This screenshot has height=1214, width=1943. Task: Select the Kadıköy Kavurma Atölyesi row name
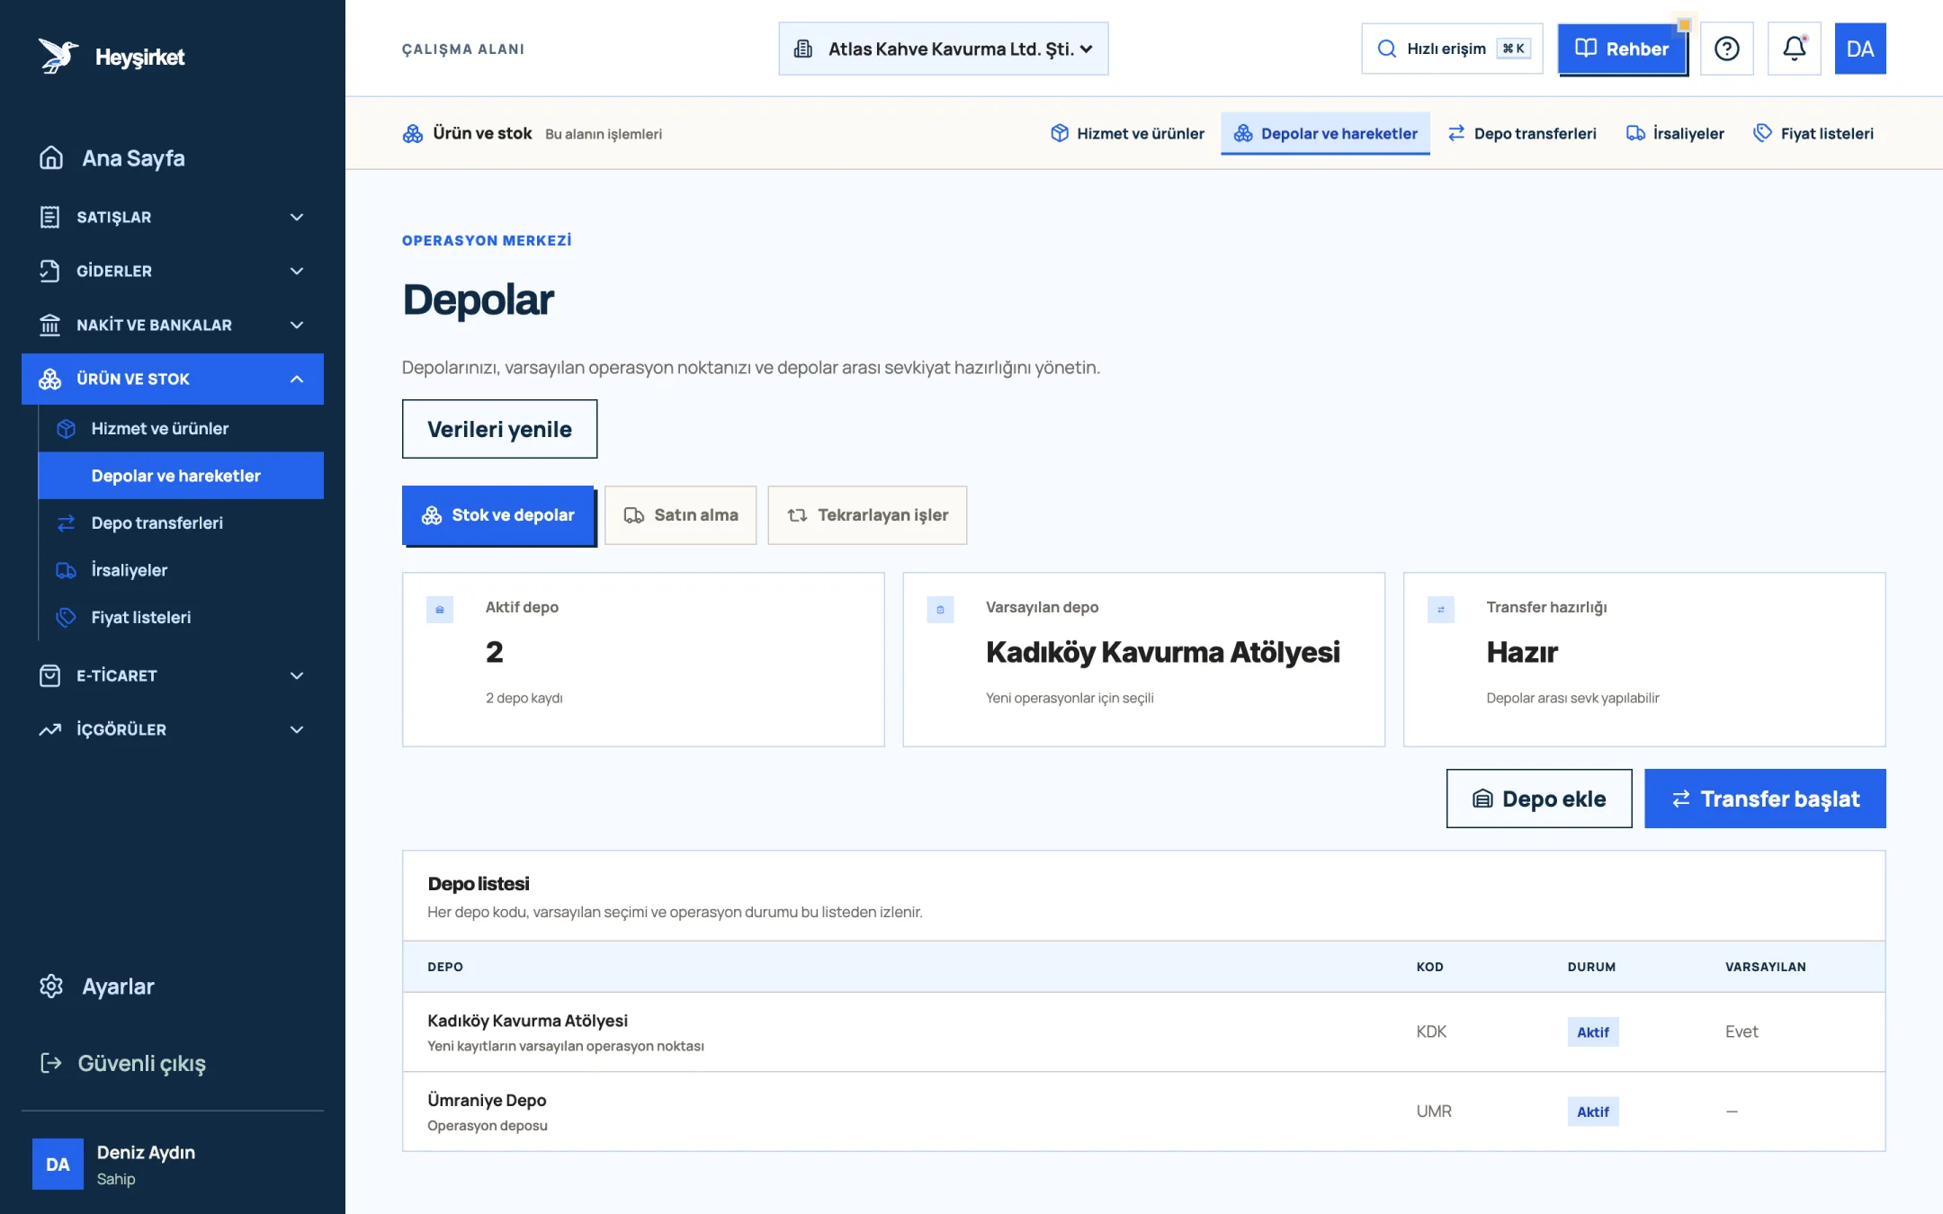(x=527, y=1021)
